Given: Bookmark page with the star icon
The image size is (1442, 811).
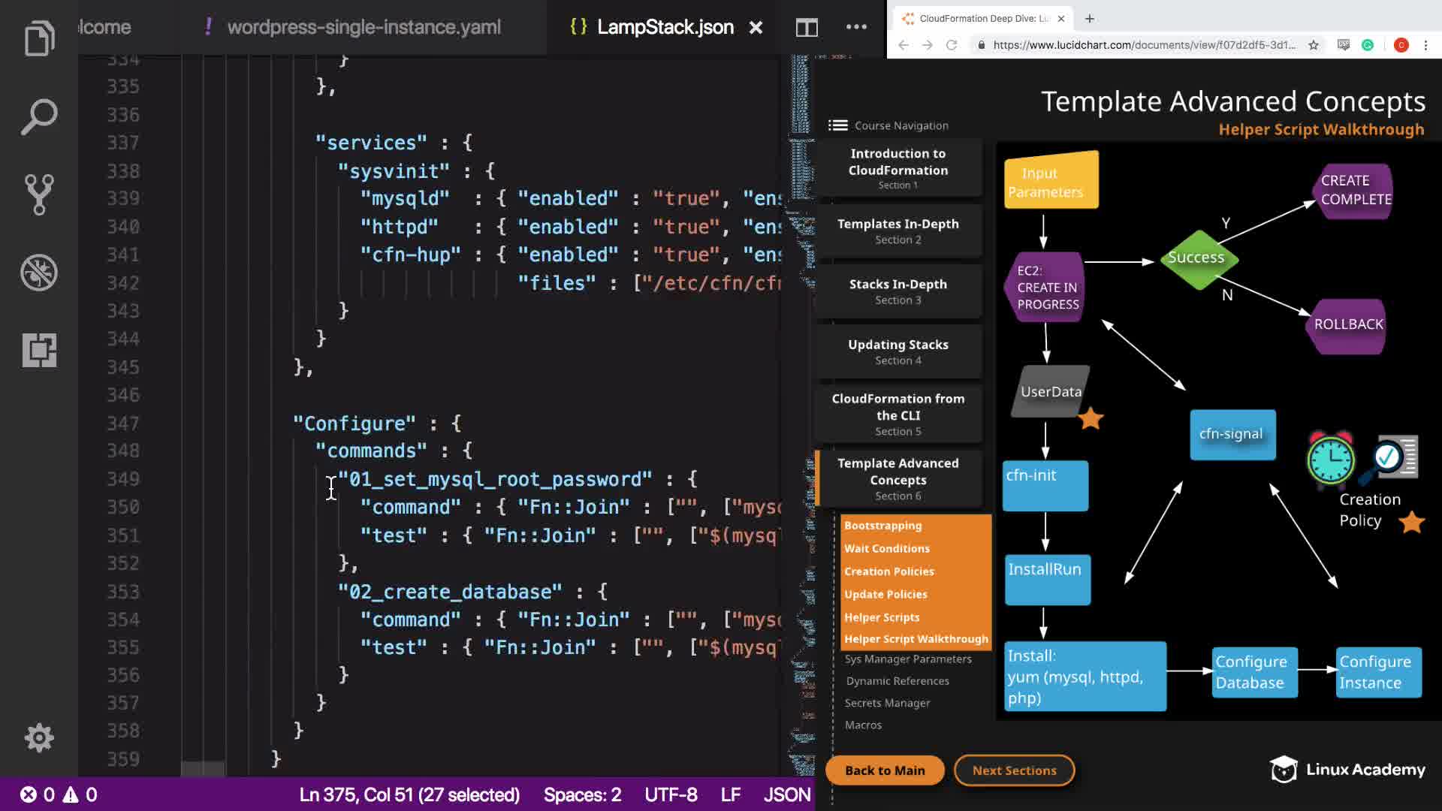Looking at the screenshot, I should tap(1314, 45).
